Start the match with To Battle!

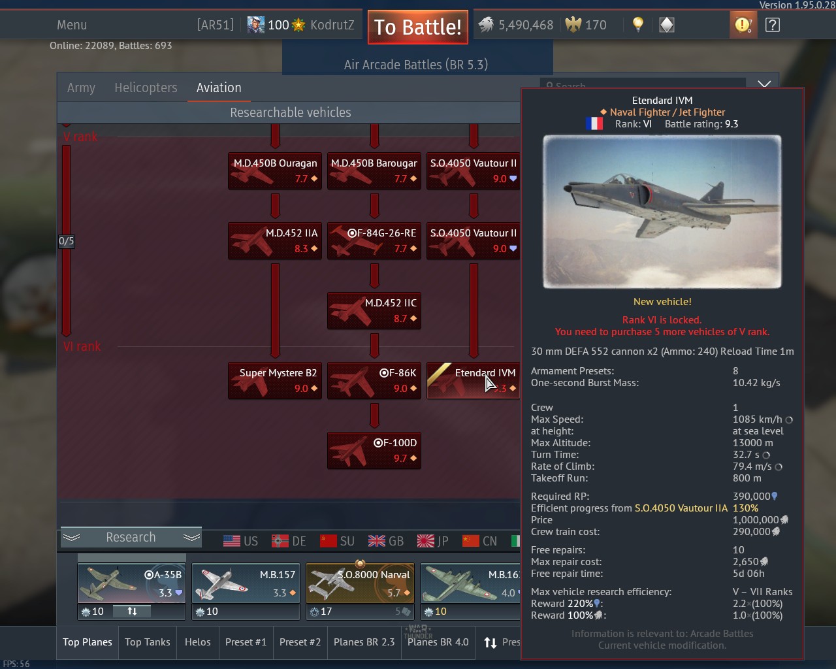coord(418,27)
